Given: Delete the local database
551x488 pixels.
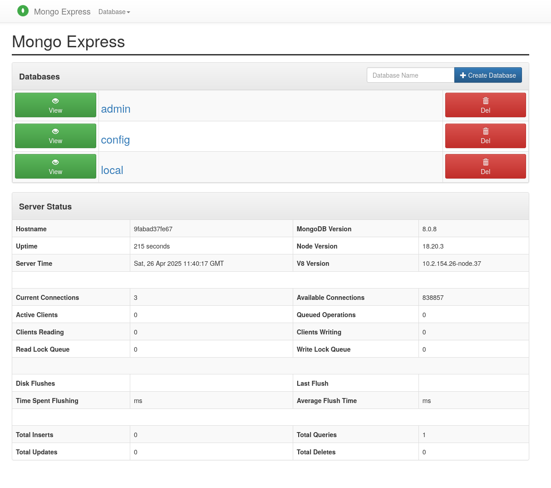Looking at the screenshot, I should pyautogui.click(x=486, y=166).
